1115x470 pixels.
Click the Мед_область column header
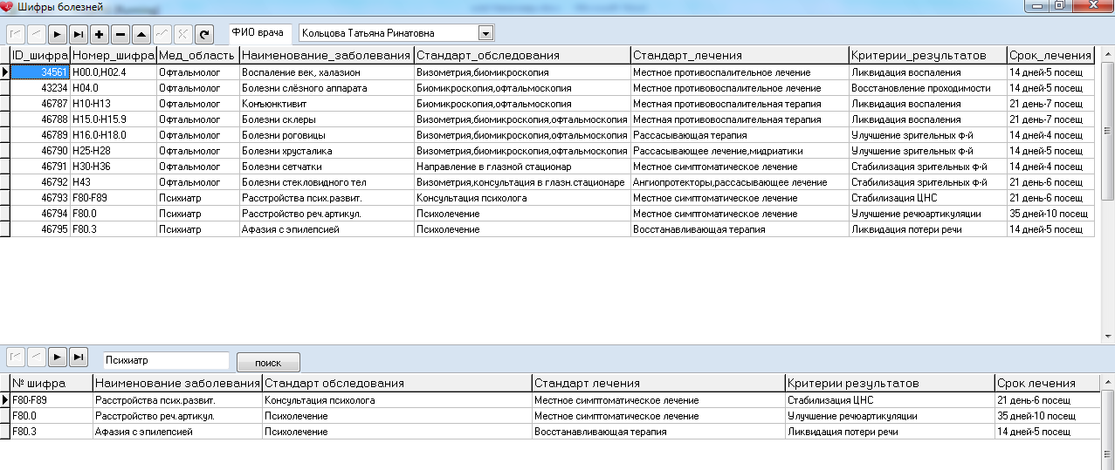click(198, 55)
